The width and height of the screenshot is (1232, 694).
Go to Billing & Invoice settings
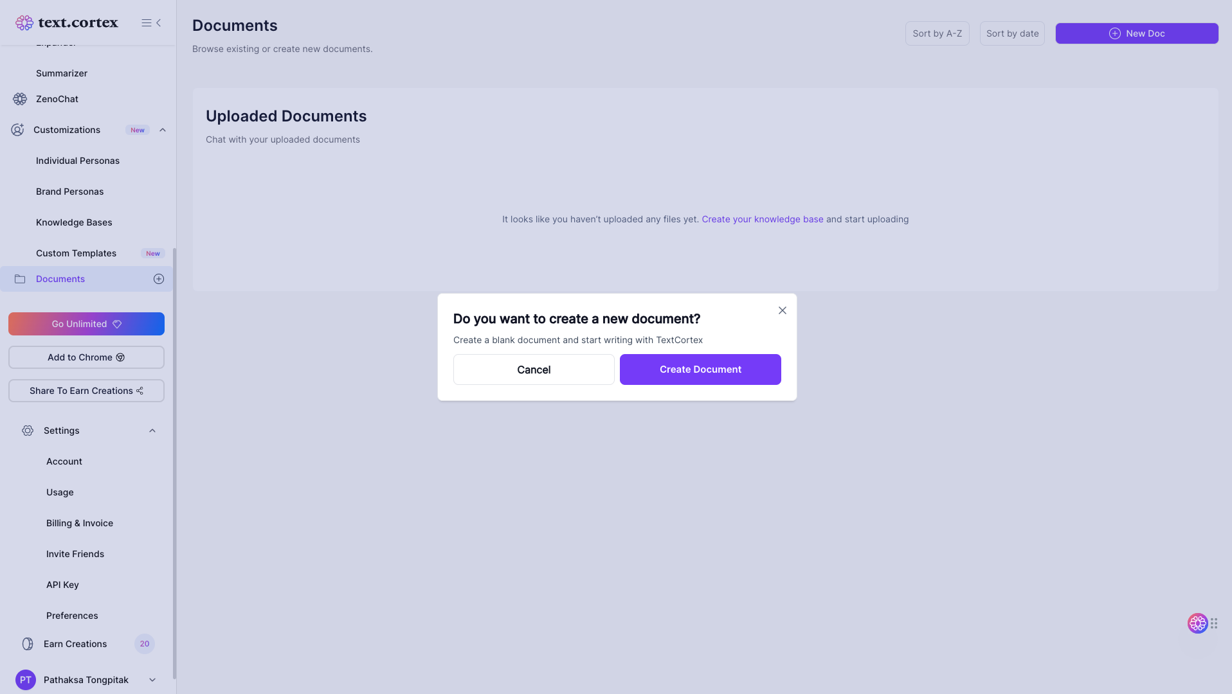click(x=80, y=523)
